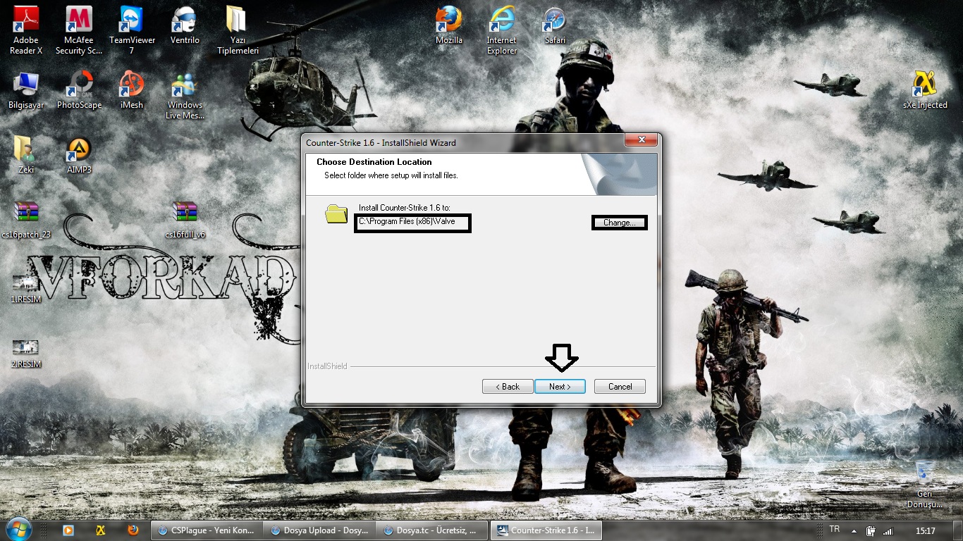The image size is (963, 541).
Task: Open Bilgisayar (Computer)
Action: (x=26, y=85)
